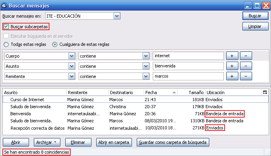This screenshot has width=271, height=156.
Task: Select the Todas estas reglas radio button
Action: [x=6, y=45]
